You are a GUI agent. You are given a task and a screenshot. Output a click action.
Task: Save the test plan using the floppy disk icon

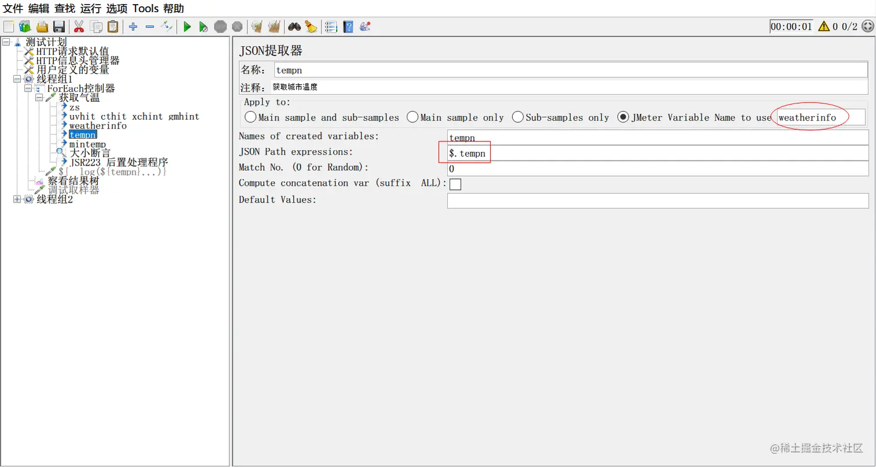59,27
